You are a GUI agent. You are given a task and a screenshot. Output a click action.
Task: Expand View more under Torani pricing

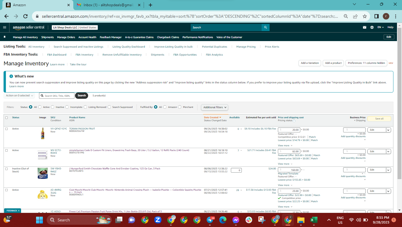coord(285,145)
